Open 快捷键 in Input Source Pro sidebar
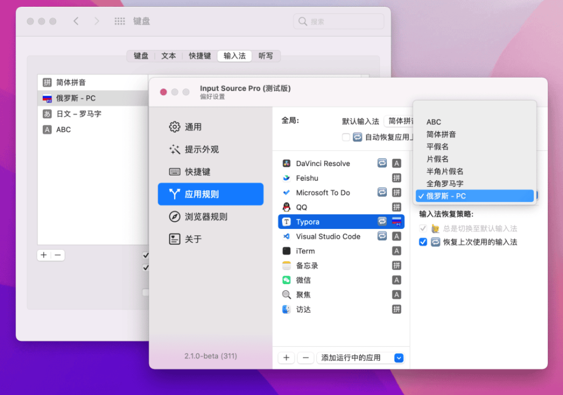Image resolution: width=563 pixels, height=395 pixels. tap(211, 172)
